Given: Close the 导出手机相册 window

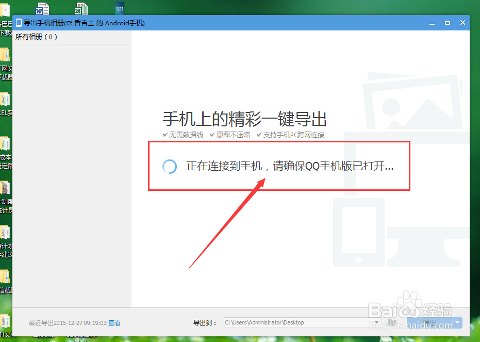Looking at the screenshot, I should (462, 23).
